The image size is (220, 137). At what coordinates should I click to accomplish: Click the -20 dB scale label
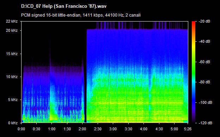(204, 21)
